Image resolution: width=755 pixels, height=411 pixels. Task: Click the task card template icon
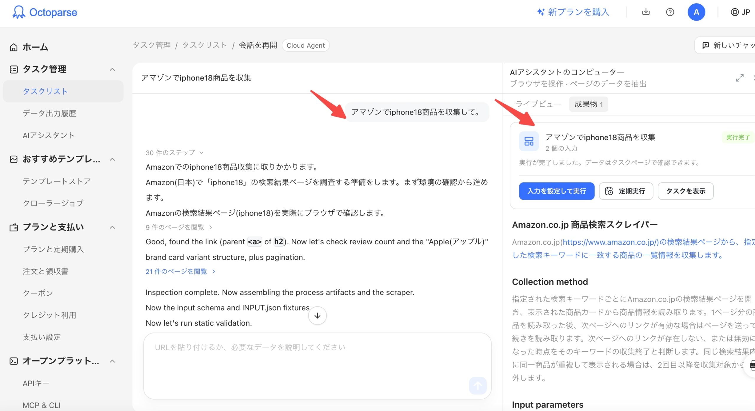coord(529,141)
